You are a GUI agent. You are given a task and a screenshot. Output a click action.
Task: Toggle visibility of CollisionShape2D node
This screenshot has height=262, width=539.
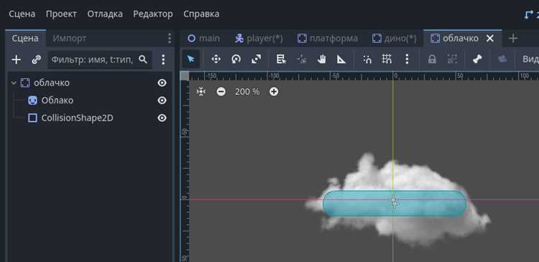(x=162, y=118)
